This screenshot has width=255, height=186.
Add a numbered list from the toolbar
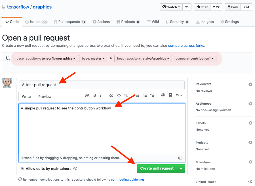coord(145,96)
